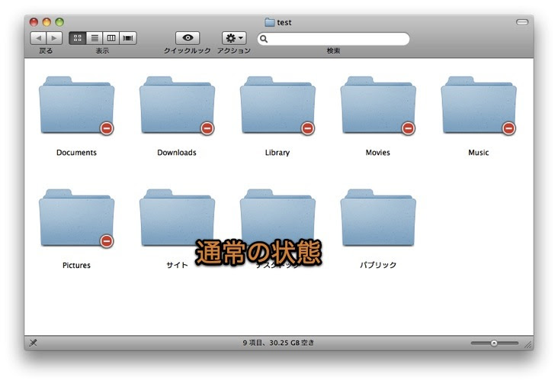Switch to Cover Flow view
Image resolution: width=558 pixels, height=384 pixels.
pyautogui.click(x=128, y=38)
